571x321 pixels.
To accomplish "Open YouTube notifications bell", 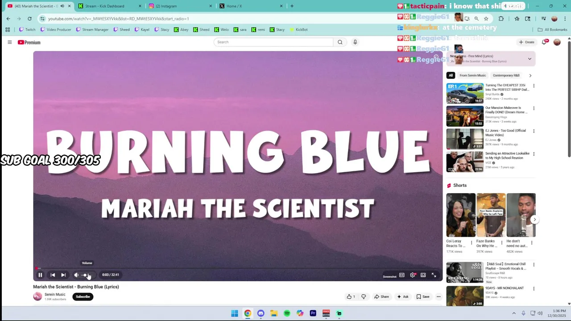I will (544, 42).
